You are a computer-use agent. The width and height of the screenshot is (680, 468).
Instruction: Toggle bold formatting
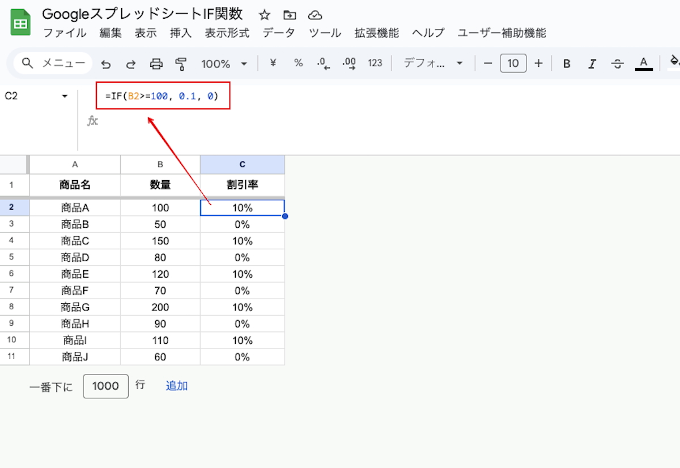567,63
